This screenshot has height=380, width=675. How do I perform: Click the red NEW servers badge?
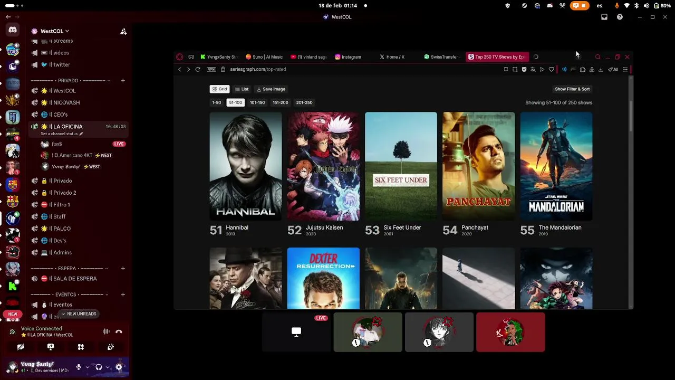coord(13,314)
